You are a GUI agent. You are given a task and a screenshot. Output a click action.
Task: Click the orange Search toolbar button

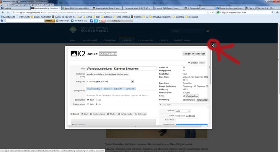click(49, 21)
